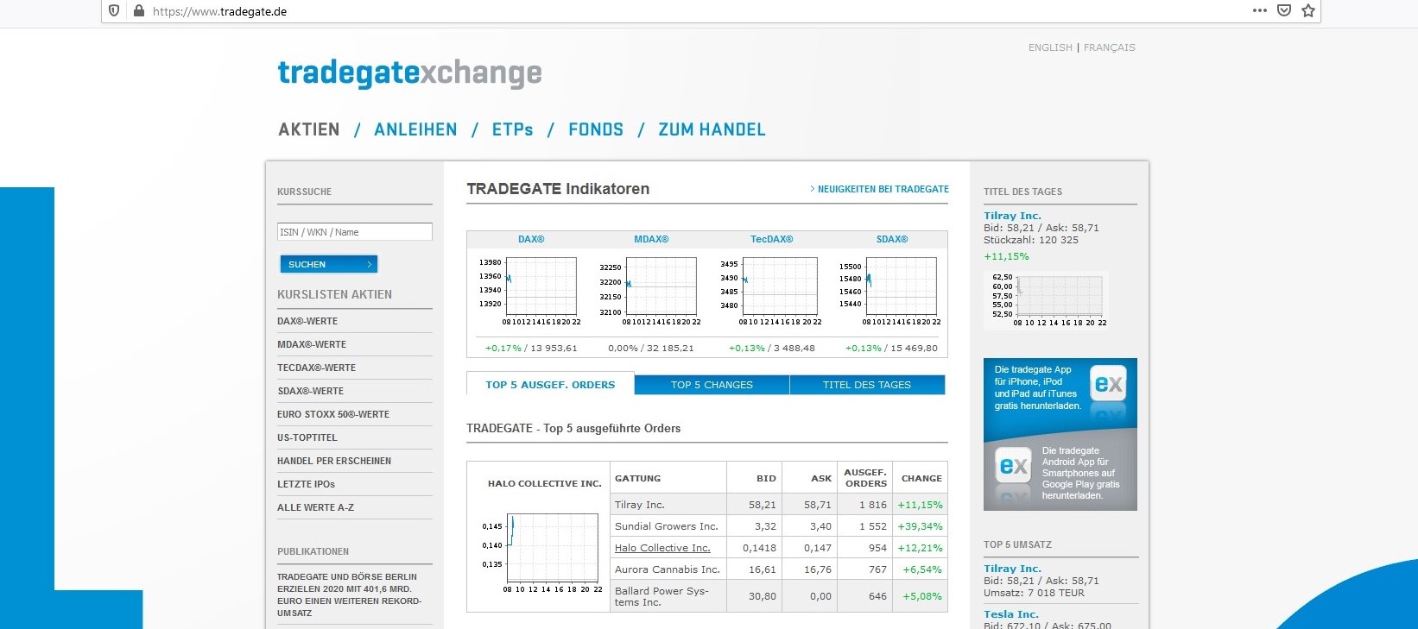Click the Pocket save icon in address bar
Viewport: 1418px width, 629px height.
pyautogui.click(x=1284, y=11)
